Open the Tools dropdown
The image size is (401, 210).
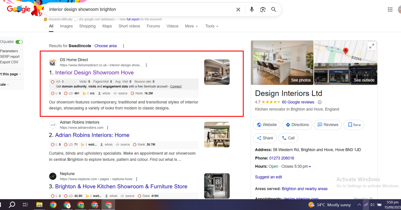[x=212, y=26]
